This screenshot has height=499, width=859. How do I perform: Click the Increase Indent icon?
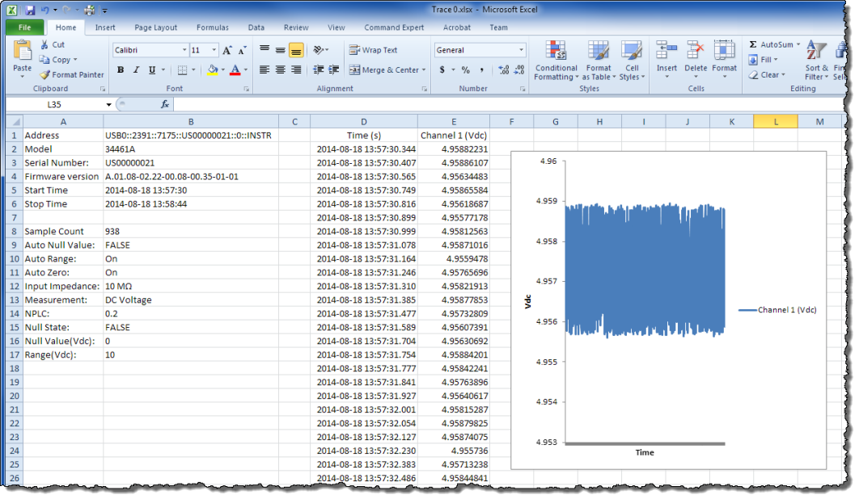[333, 69]
